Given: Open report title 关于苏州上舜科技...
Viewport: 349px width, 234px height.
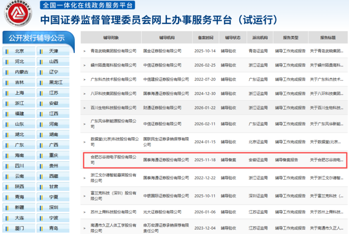Looking at the screenshot, I should point(326,212).
